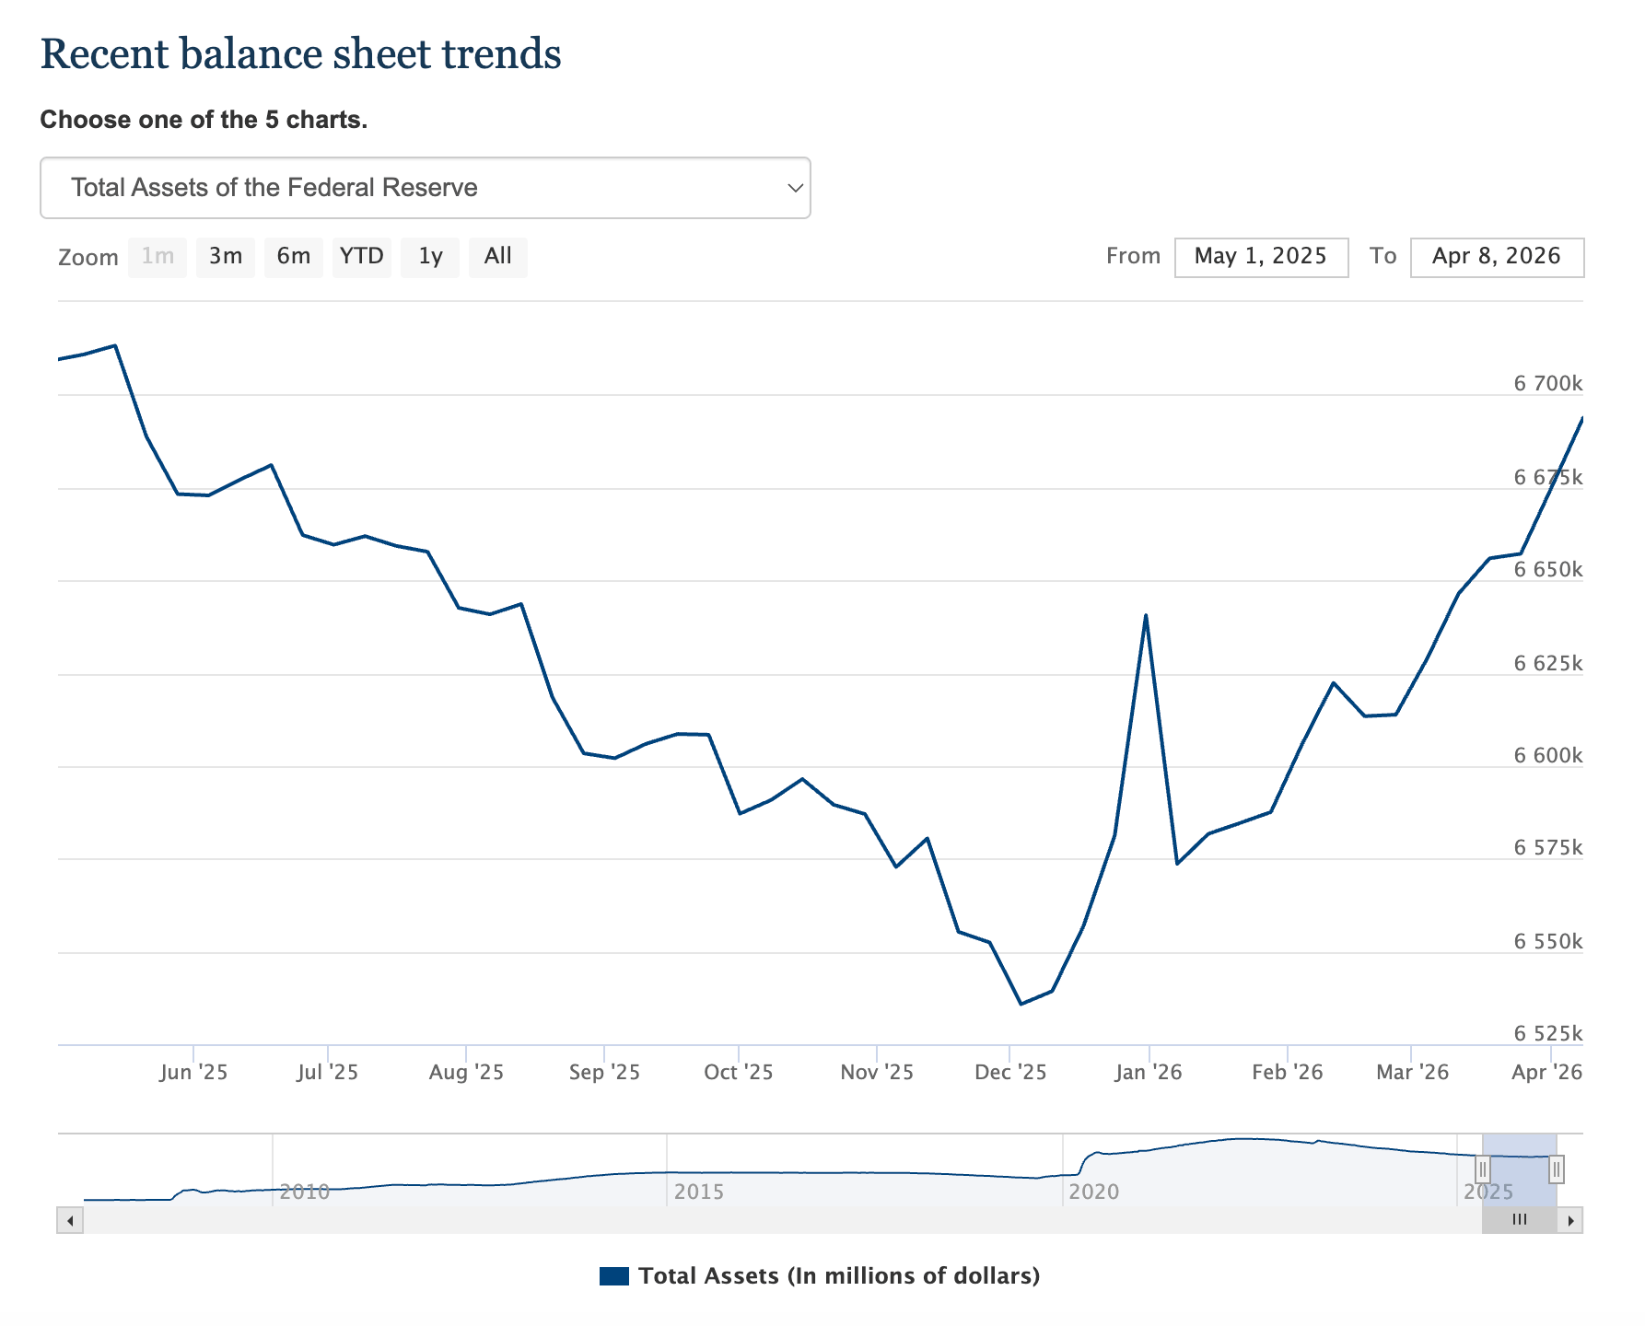The image size is (1645, 1326).
Task: Choose the YTD zoom option
Action: 361,257
